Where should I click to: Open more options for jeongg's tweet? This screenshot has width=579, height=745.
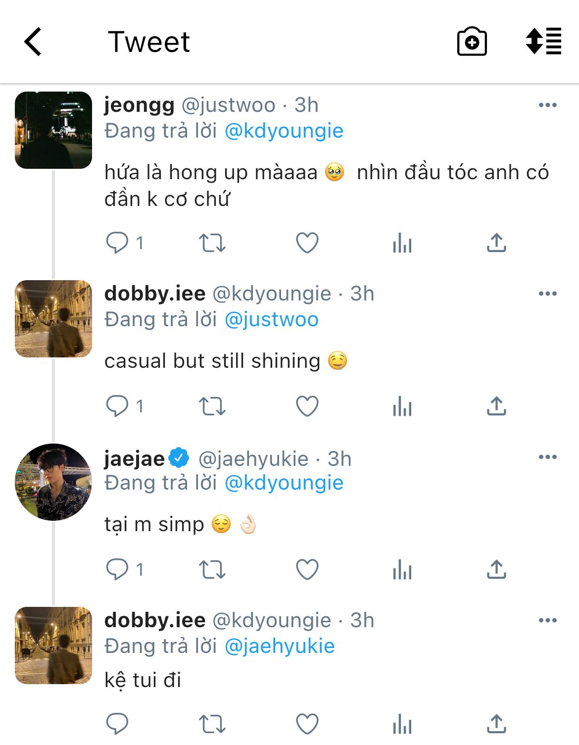tap(547, 105)
